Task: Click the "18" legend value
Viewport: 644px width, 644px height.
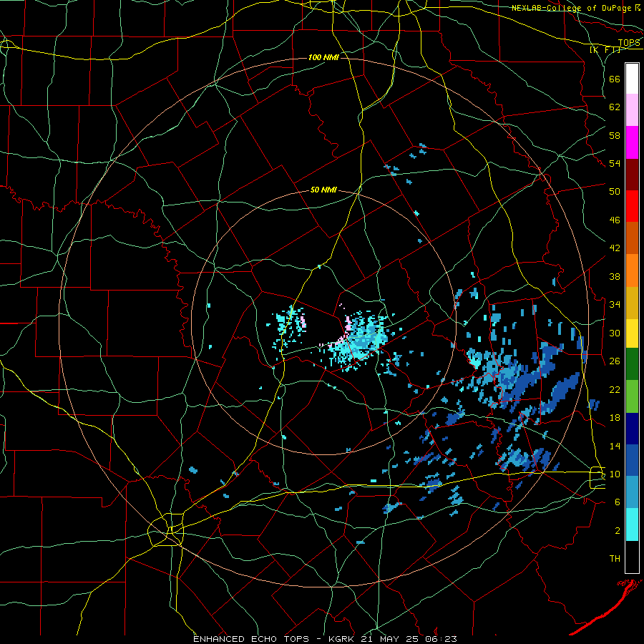Action: [x=615, y=418]
